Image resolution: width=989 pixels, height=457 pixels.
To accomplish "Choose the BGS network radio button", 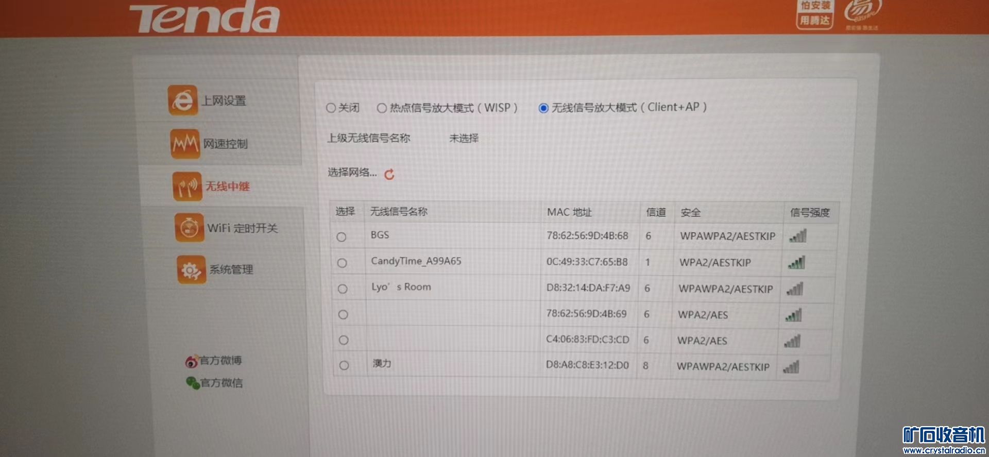I will (342, 237).
